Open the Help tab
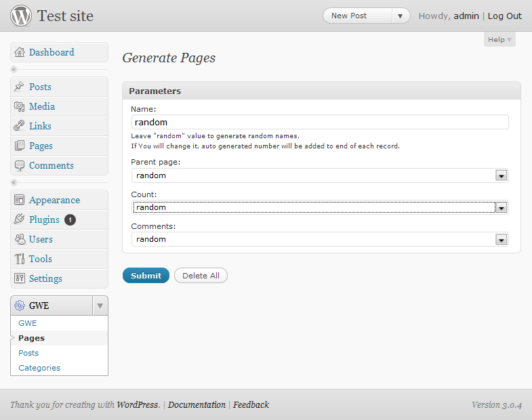The width and height of the screenshot is (532, 420). click(x=499, y=40)
